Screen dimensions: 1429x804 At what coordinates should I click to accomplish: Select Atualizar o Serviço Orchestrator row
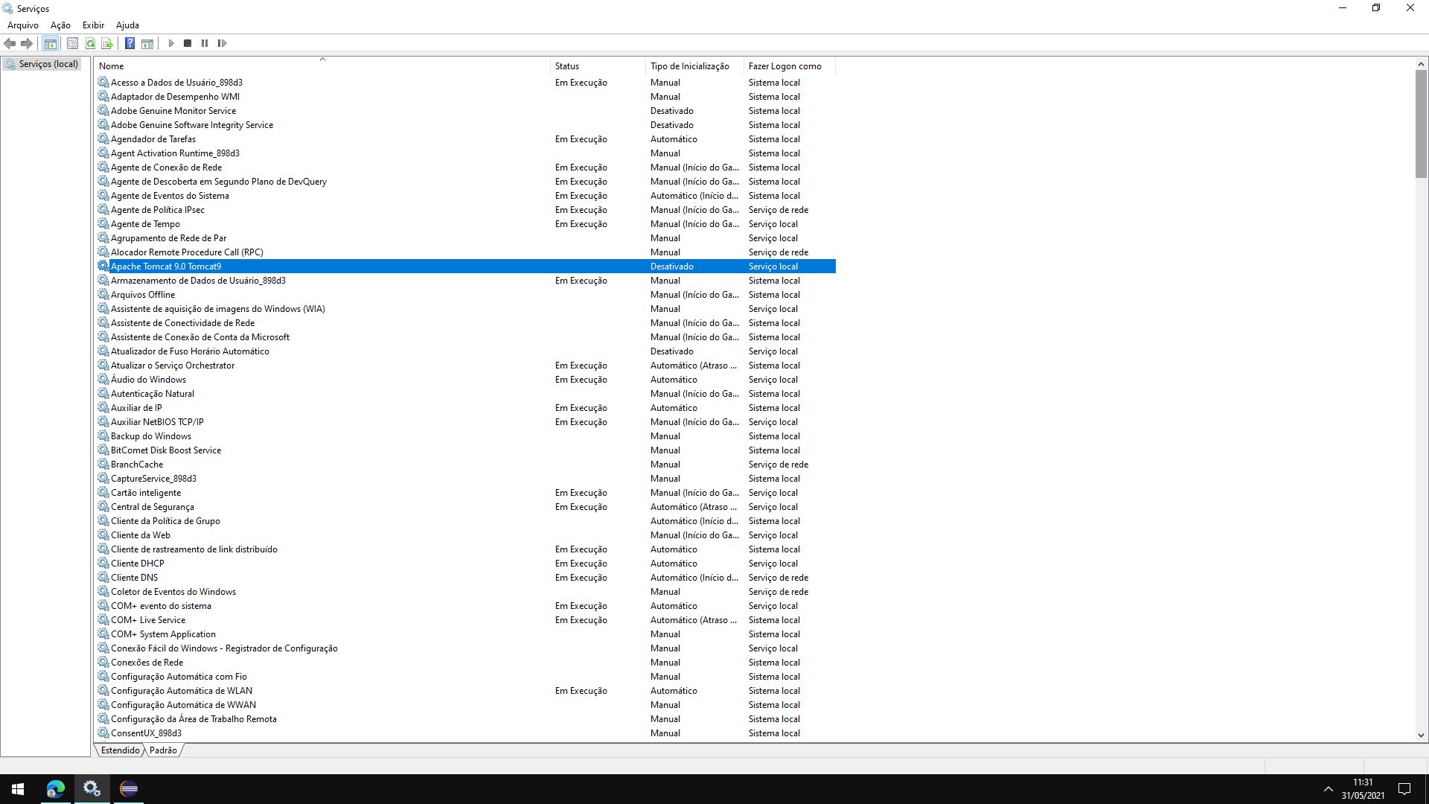click(x=466, y=366)
